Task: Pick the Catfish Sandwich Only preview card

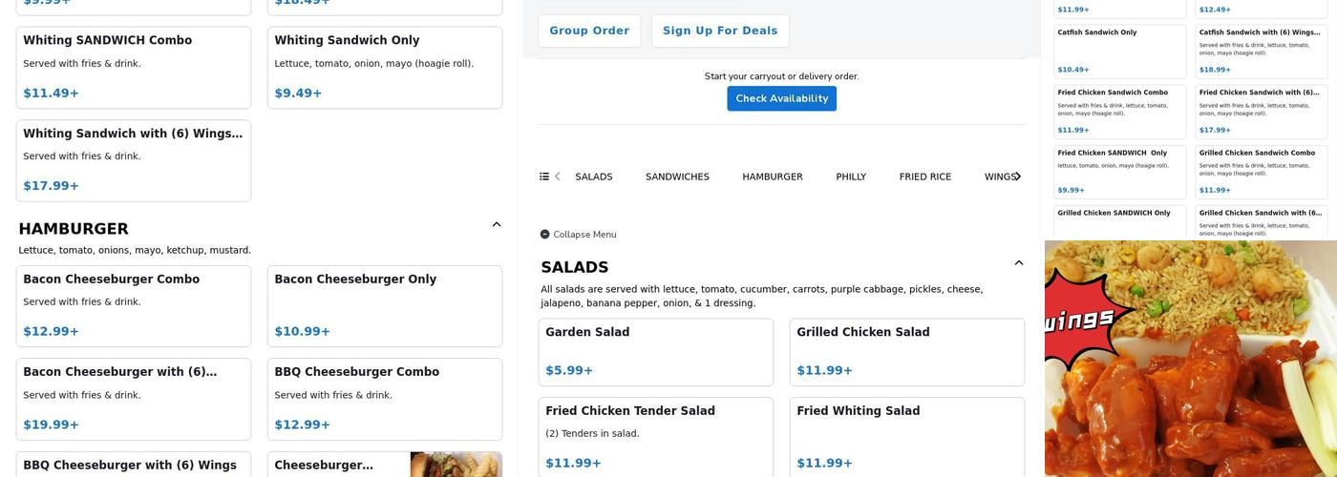Action: (1119, 50)
